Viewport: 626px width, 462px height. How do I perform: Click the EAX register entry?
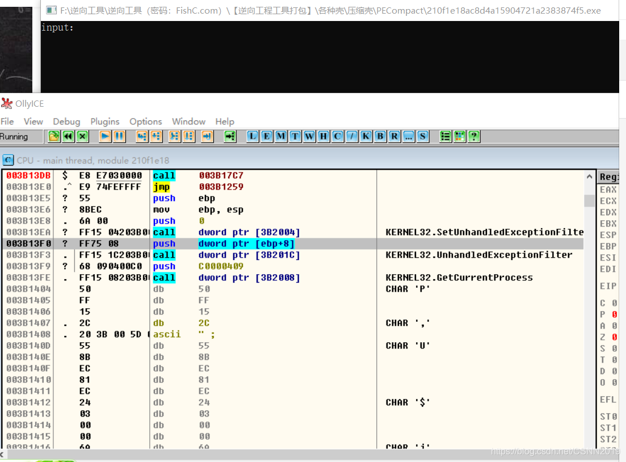(x=608, y=190)
